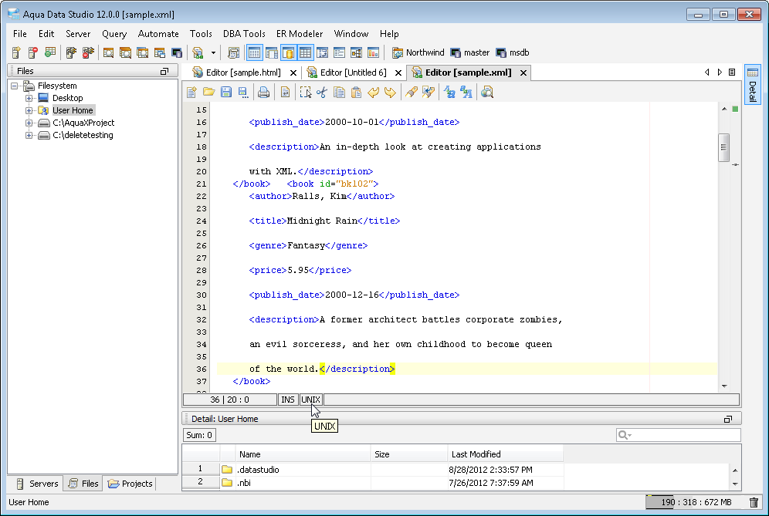Click the Cut scissors icon

322,93
